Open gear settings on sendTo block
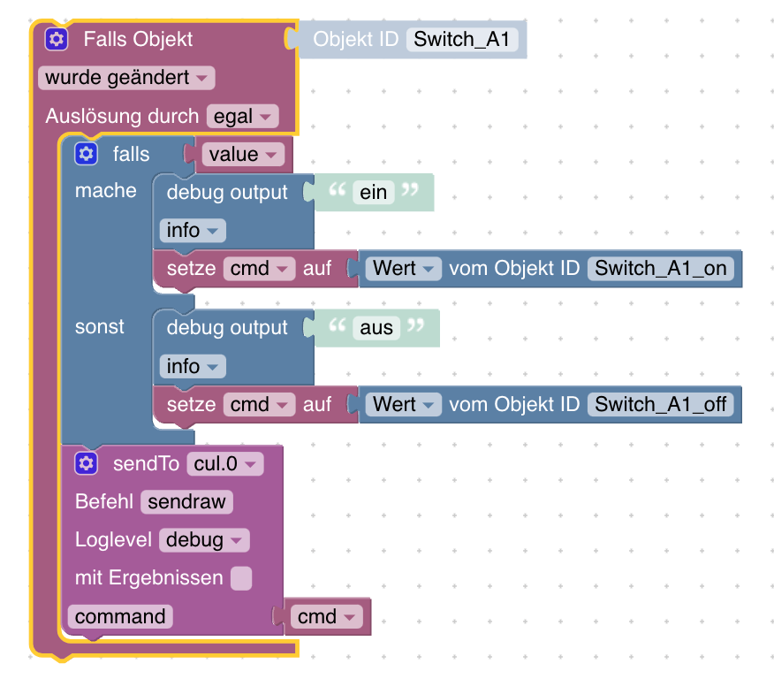774x679 pixels. point(86,463)
